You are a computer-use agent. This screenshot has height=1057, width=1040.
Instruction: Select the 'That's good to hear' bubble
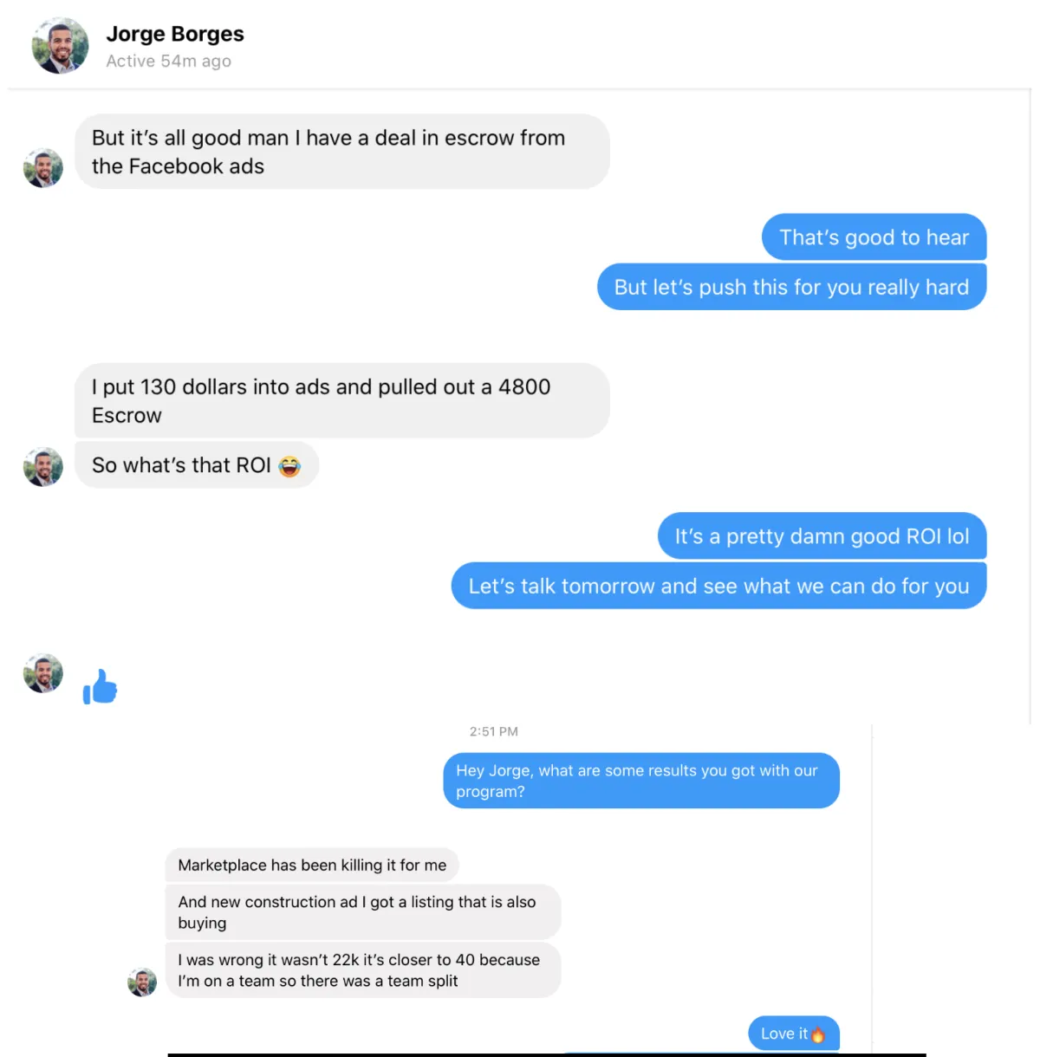874,237
